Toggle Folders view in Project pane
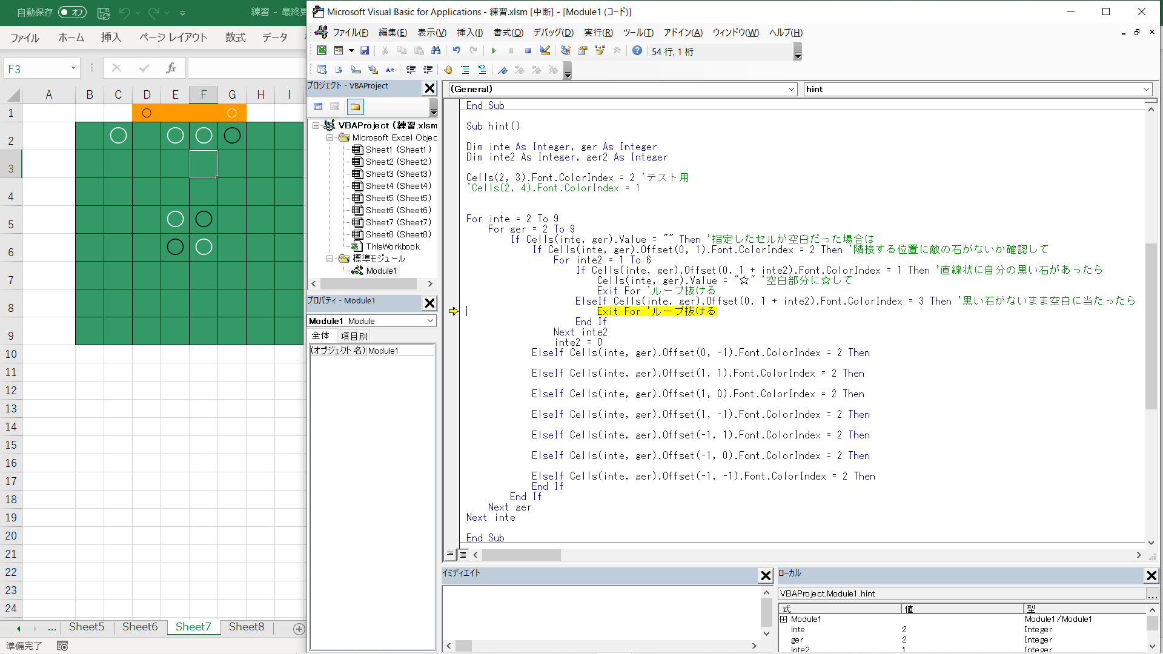 356,107
